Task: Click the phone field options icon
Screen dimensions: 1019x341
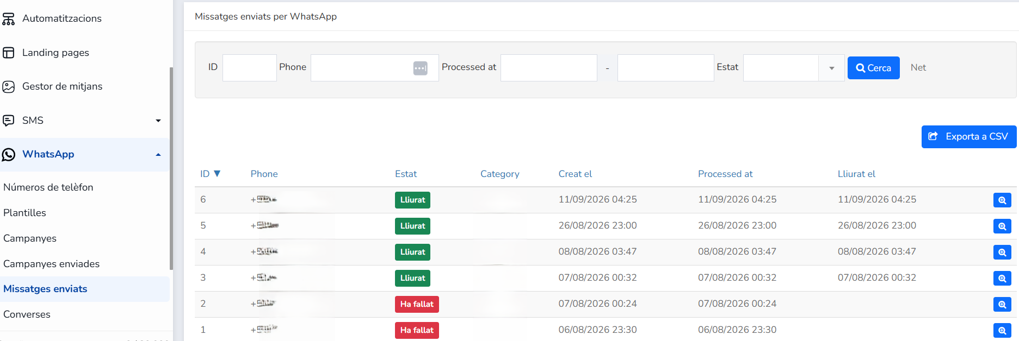Action: coord(421,68)
